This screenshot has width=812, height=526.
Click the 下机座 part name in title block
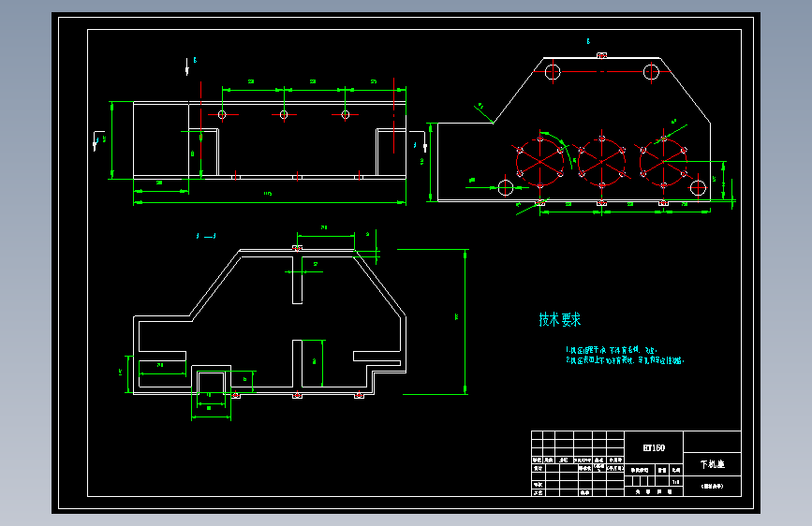click(x=713, y=464)
